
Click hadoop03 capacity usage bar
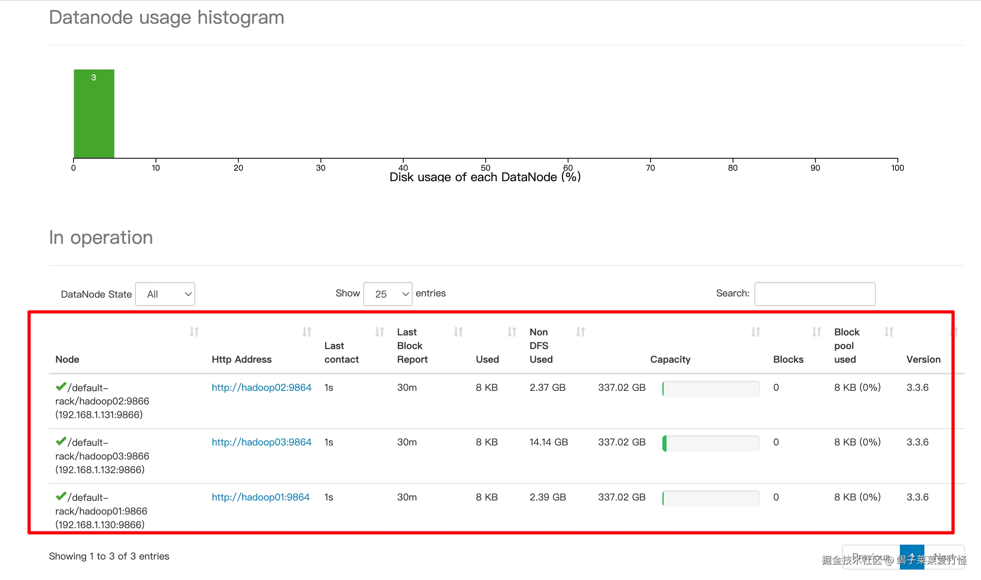(711, 443)
